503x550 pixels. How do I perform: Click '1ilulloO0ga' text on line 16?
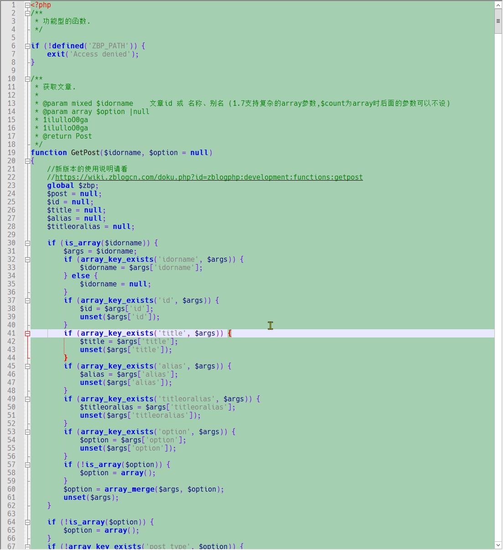[x=65, y=128]
